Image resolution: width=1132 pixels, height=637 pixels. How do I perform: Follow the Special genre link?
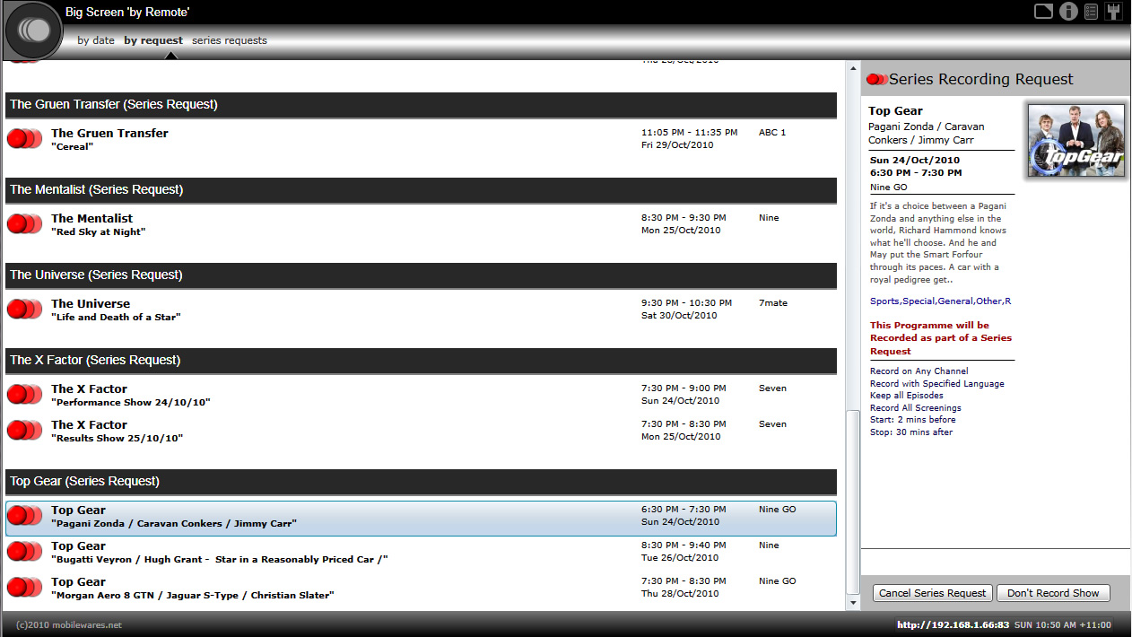point(919,301)
